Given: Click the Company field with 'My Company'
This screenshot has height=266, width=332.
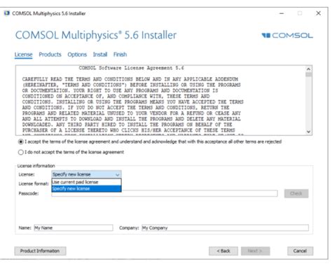Looking at the screenshot, I should click(x=225, y=227).
